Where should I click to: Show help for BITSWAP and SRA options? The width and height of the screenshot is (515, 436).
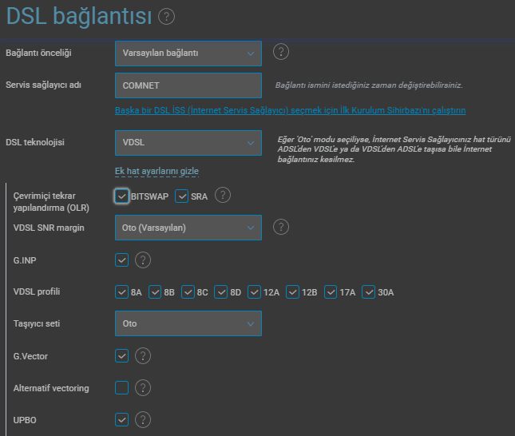pos(223,196)
